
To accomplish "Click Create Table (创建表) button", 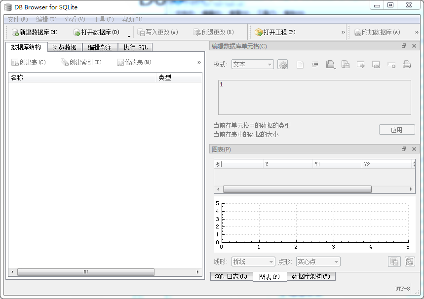I will (29, 63).
